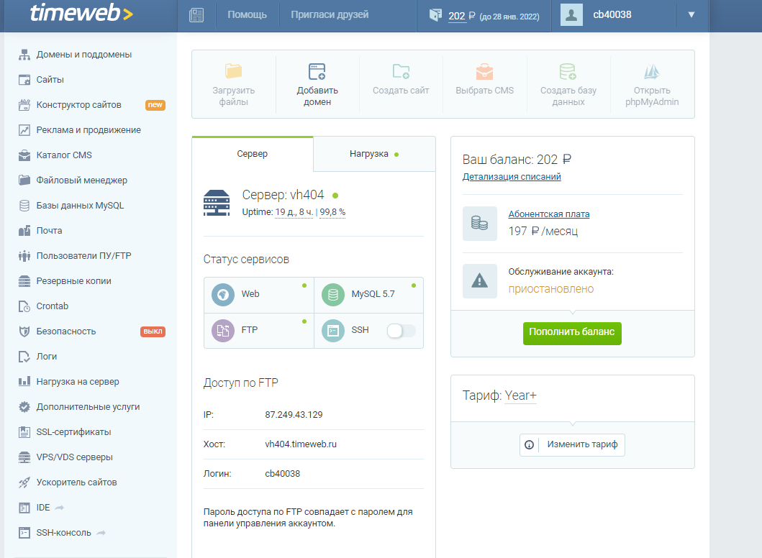This screenshot has height=558, width=762.
Task: Click the Дополнительные услуги gear icon
Action: coord(24,407)
